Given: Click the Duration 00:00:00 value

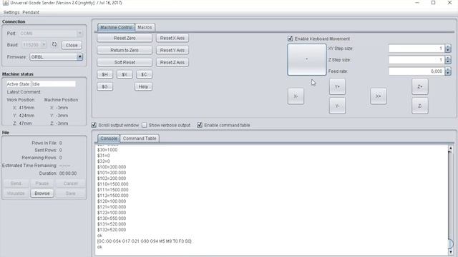Looking at the screenshot, I should 68,173.
